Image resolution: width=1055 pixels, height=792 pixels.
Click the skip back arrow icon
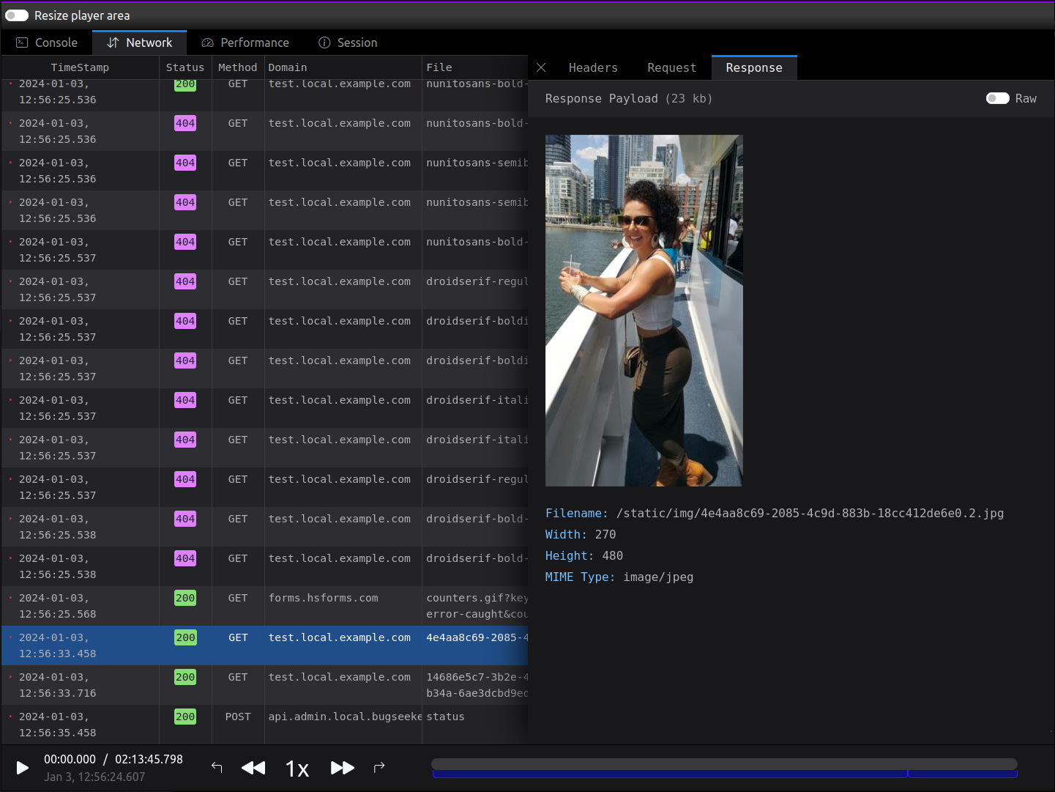click(x=217, y=768)
